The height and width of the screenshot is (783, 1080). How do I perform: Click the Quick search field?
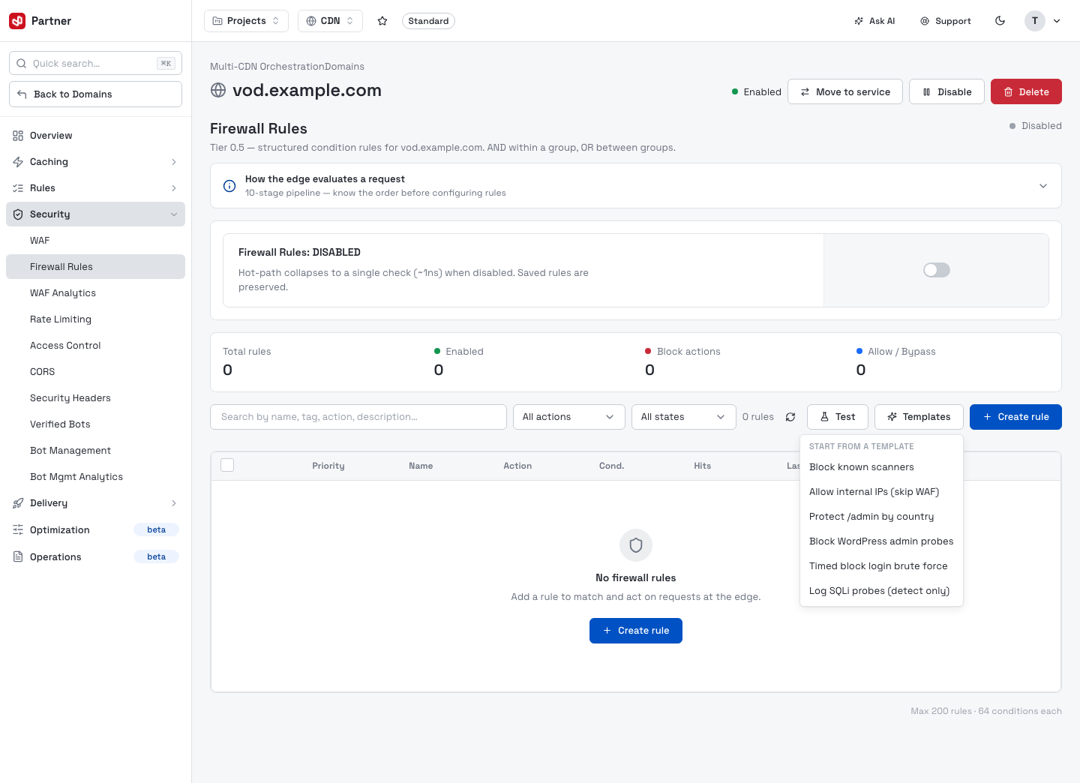coord(95,64)
